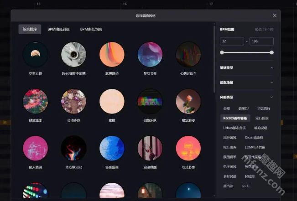
Task: Choose the 轻奢蓝调 style cover
Action: point(112,148)
